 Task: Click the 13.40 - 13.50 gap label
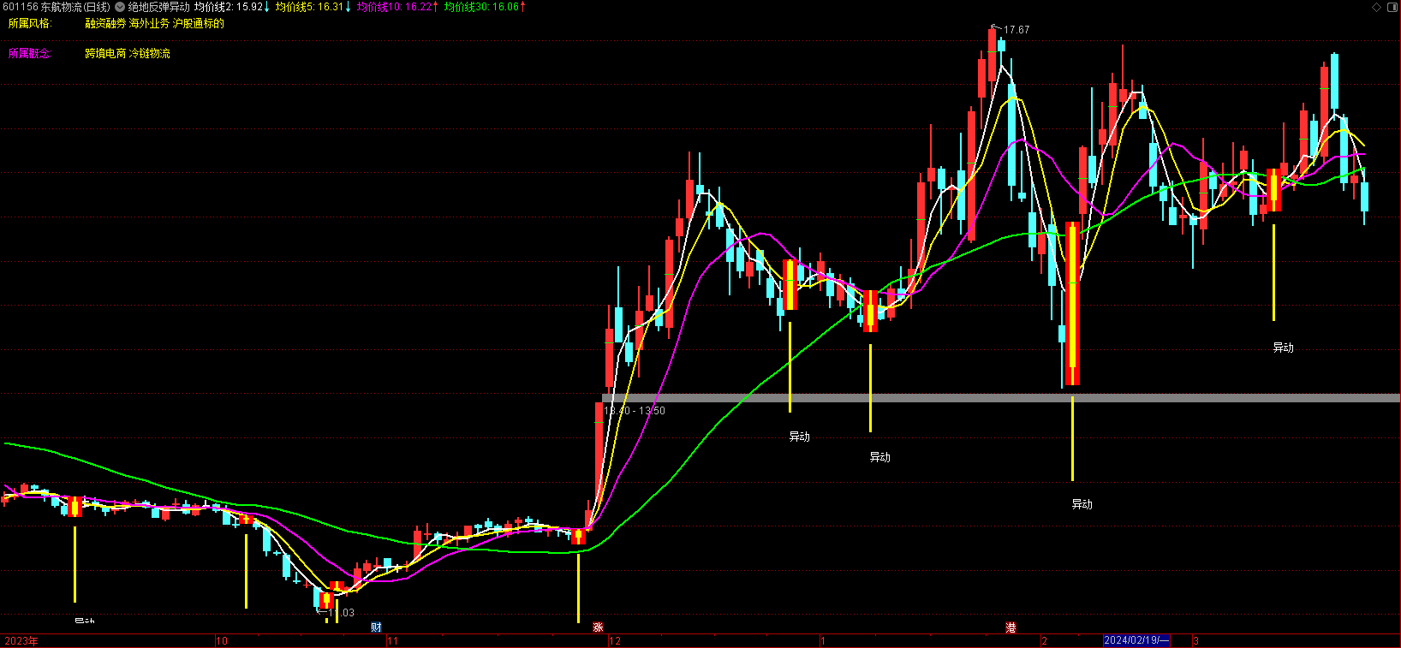(x=635, y=411)
